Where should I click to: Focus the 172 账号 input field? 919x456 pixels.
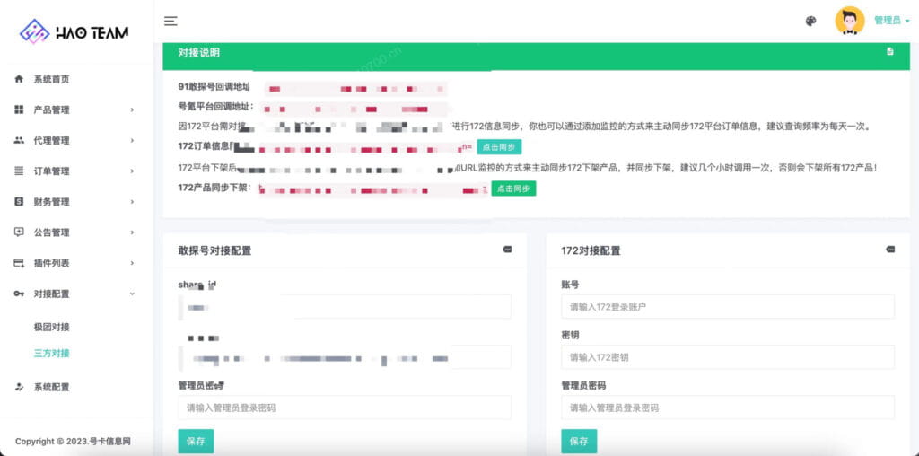(x=728, y=306)
